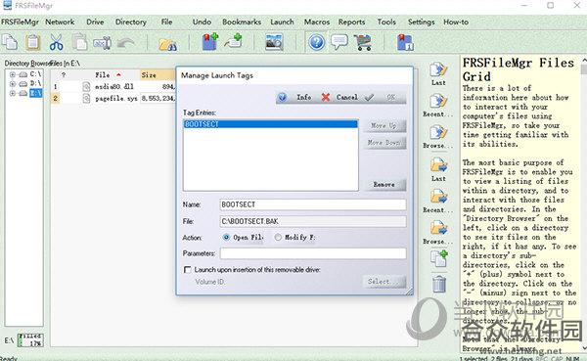The height and width of the screenshot is (361, 587).
Task: Select the Cut scissors icon
Action: point(56,42)
